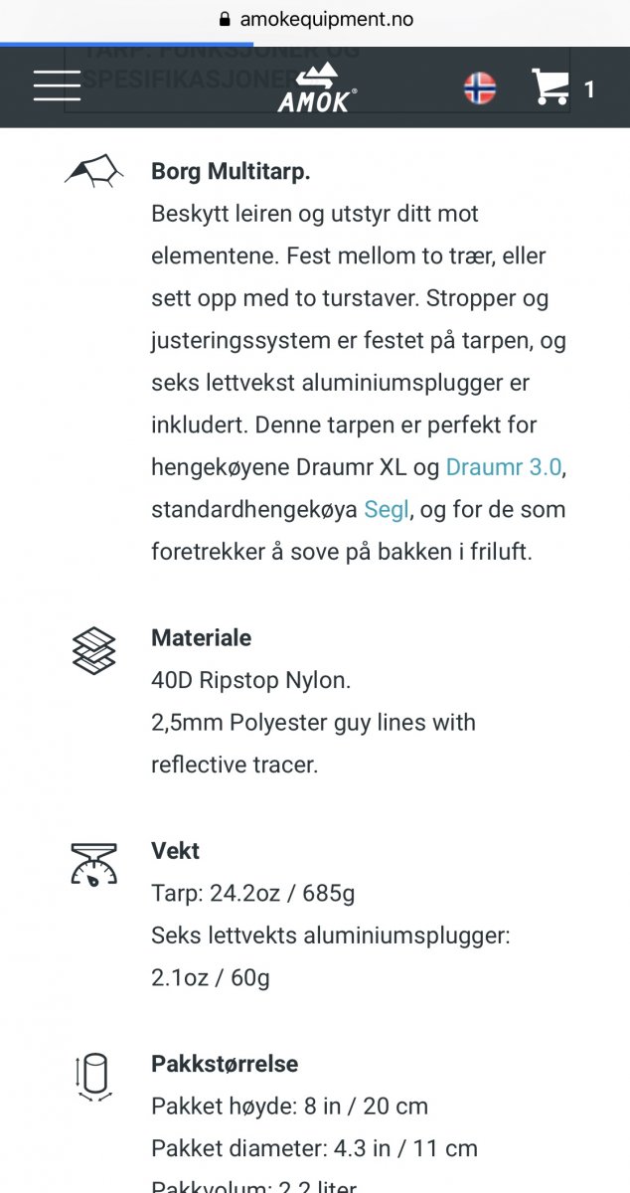This screenshot has height=1193, width=630.
Task: Open the Segl hammock link
Action: [x=387, y=510]
